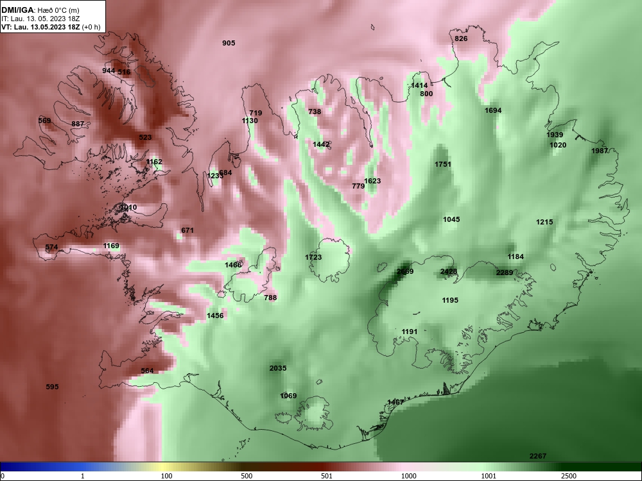The height and width of the screenshot is (481, 642).
Task: Pick the 1184 reading
Action: [516, 257]
